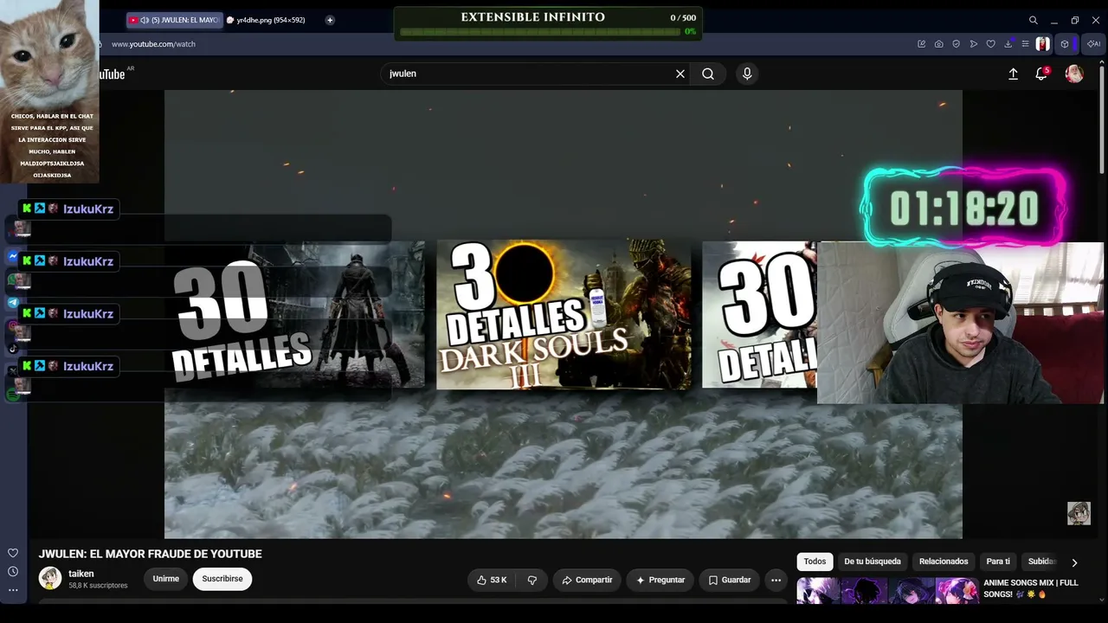Screen dimensions: 1108x623
Task: Select the De tu búsqueda chip
Action: click(873, 562)
